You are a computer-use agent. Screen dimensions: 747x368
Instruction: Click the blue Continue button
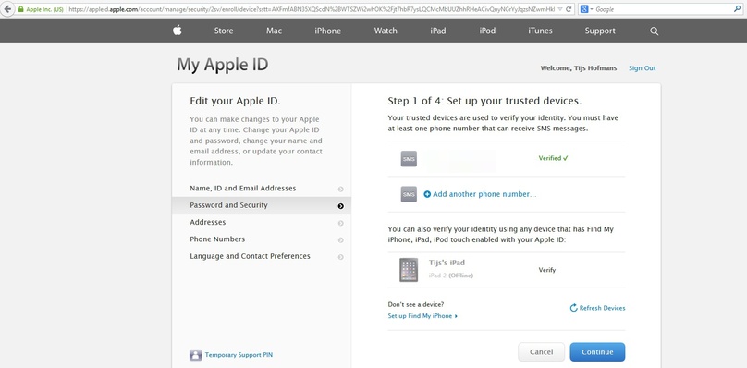click(x=597, y=351)
